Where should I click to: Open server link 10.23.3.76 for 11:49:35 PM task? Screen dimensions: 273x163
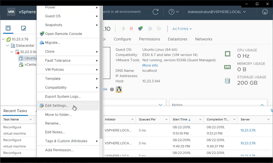click(248, 143)
